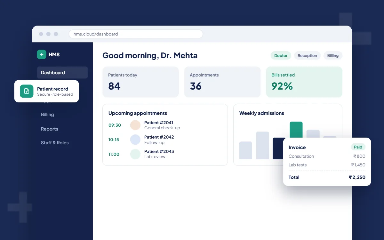Click the 10:15 appointment time
The height and width of the screenshot is (240, 384).
(114, 140)
